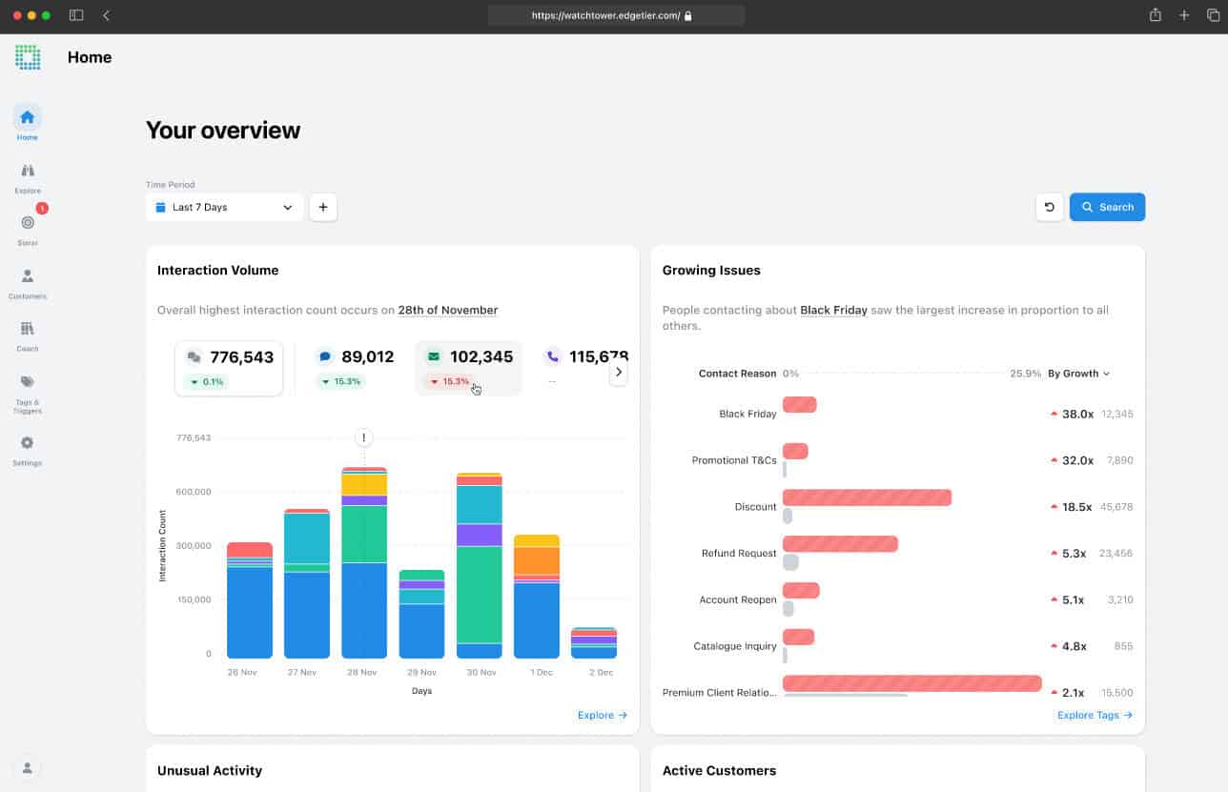Image resolution: width=1228 pixels, height=792 pixels.
Task: Click the Black Friday contact reason label
Action: tap(747, 415)
